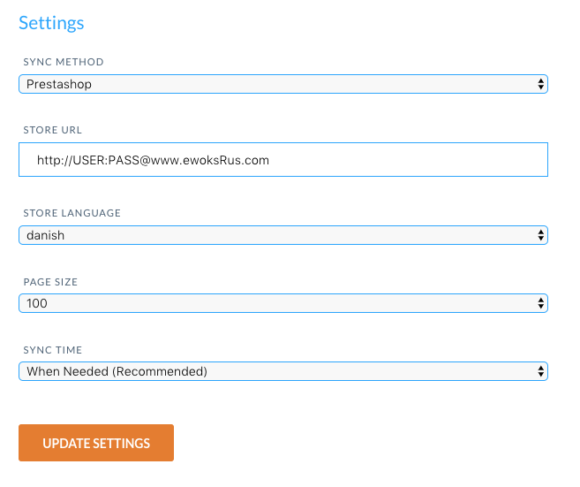Expand the Sync Time dropdown
The width and height of the screenshot is (580, 487).
coord(282,371)
